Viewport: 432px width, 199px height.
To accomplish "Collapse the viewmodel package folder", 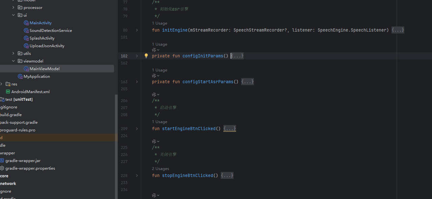I will [x=13, y=61].
